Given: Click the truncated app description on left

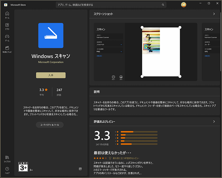Looking at the screenshot, I should coord(51,111).
